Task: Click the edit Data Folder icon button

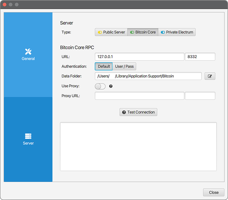Action: [210, 76]
